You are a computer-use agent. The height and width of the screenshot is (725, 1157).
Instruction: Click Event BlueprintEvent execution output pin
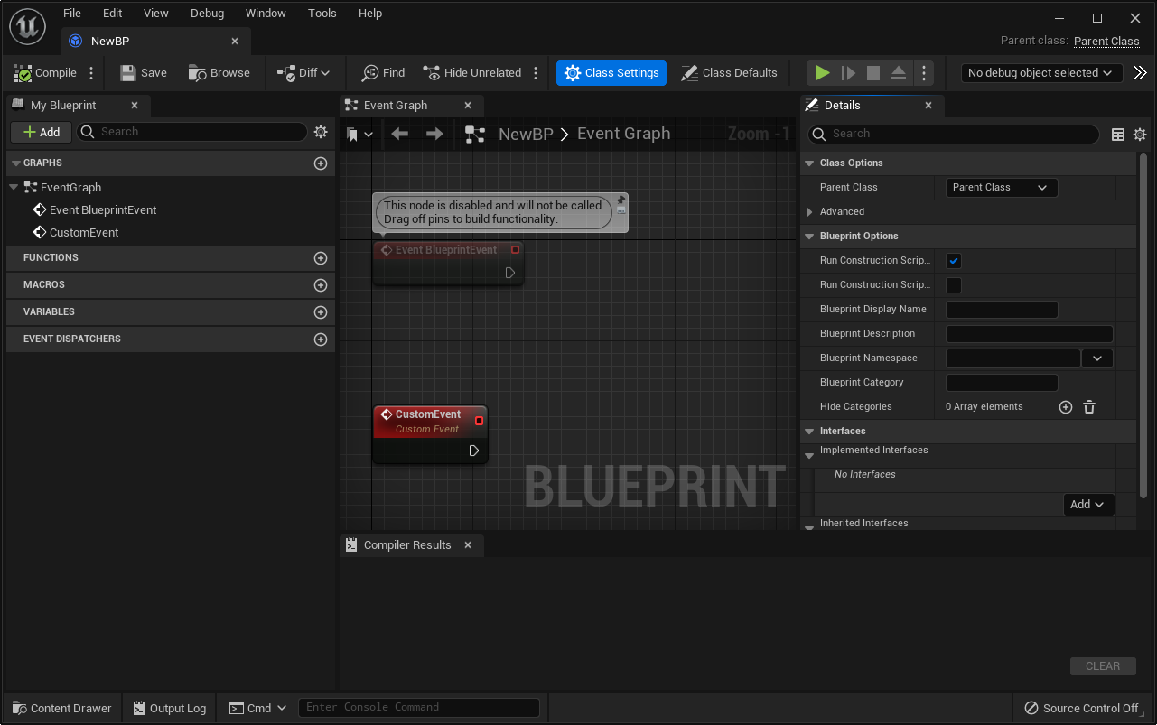pos(509,273)
